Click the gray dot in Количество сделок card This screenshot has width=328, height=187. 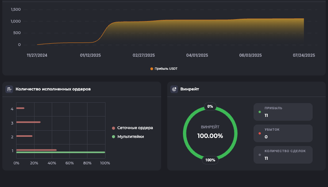coord(260,155)
